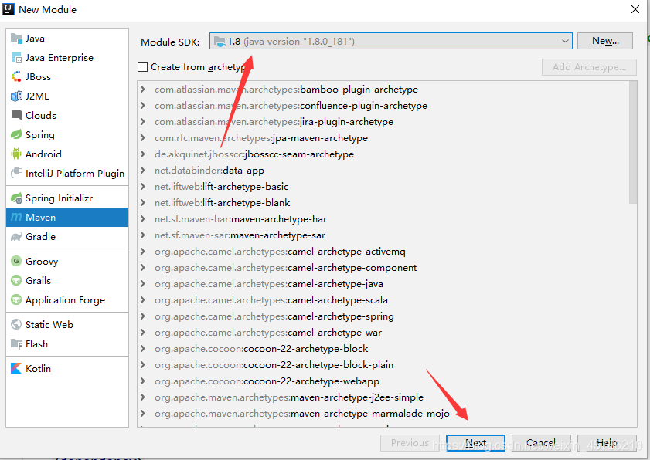Screen dimensions: 650x460
Task: Select the Spring Initializr icon
Action: [x=16, y=198]
